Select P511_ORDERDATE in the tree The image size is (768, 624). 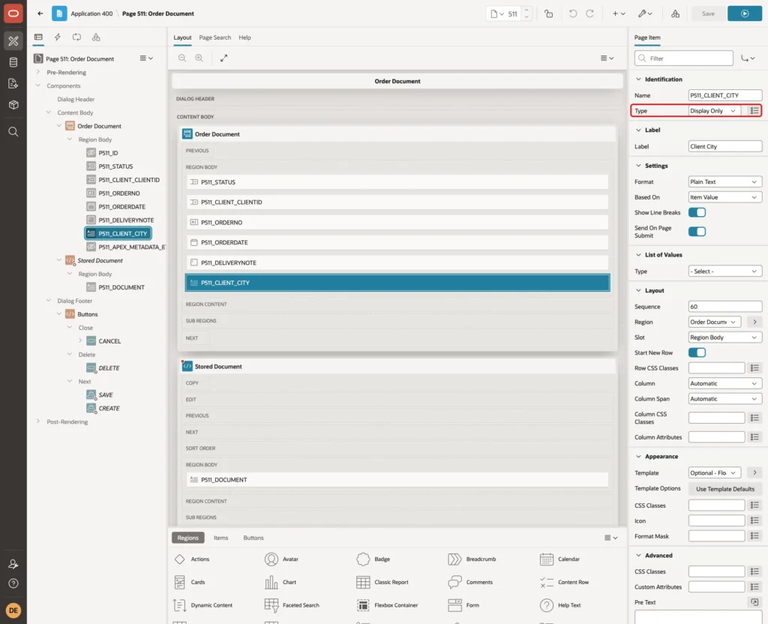(122, 207)
